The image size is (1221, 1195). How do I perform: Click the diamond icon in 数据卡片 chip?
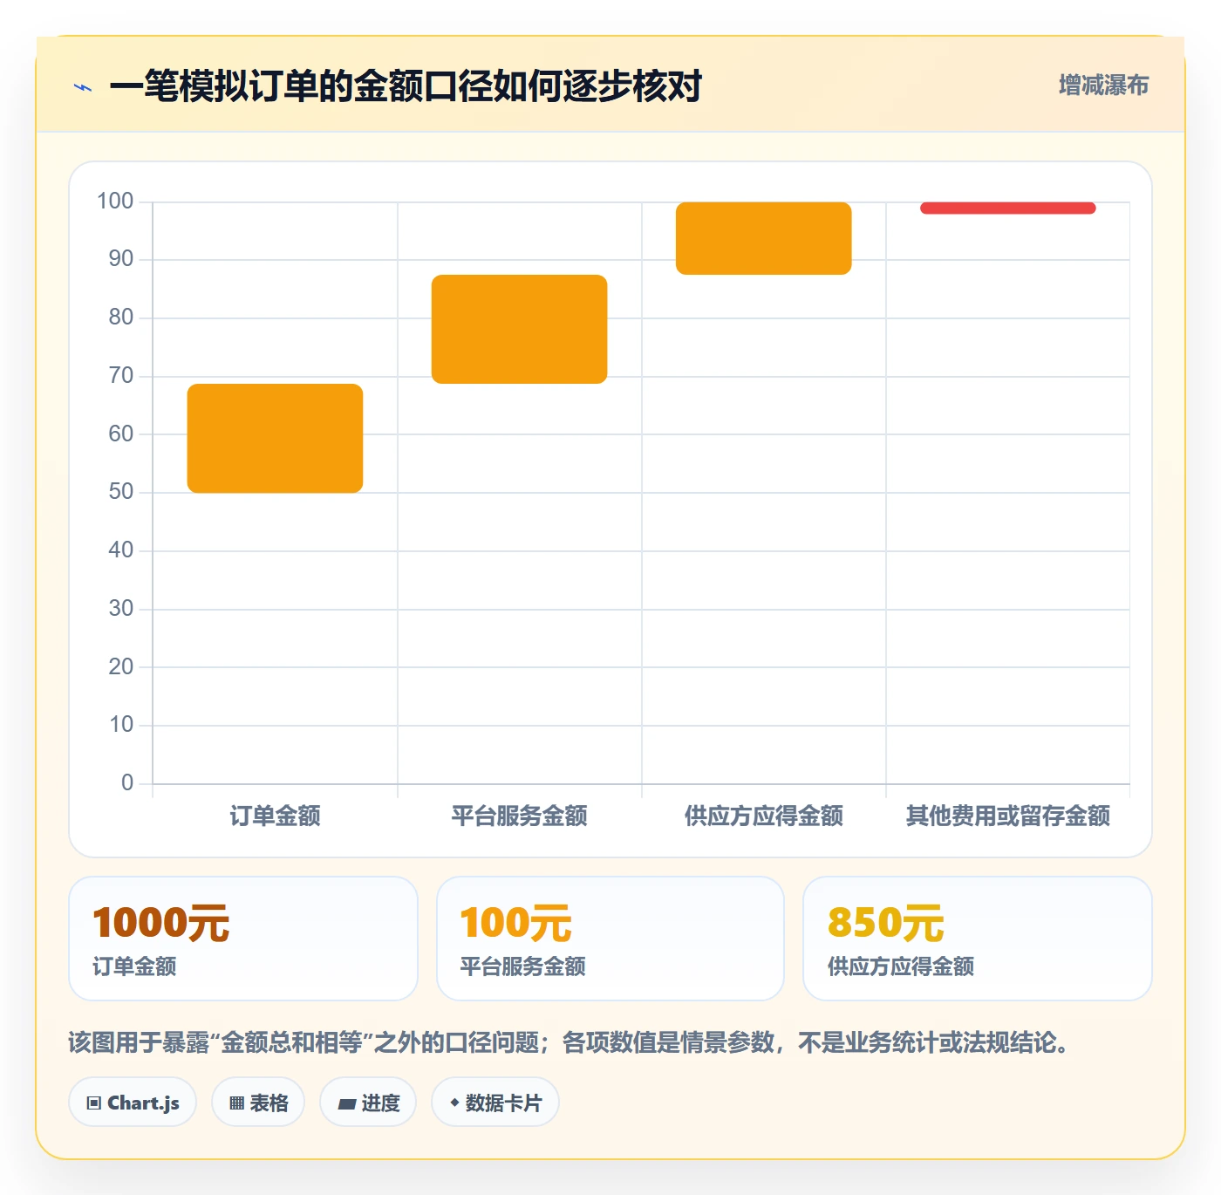click(454, 1103)
